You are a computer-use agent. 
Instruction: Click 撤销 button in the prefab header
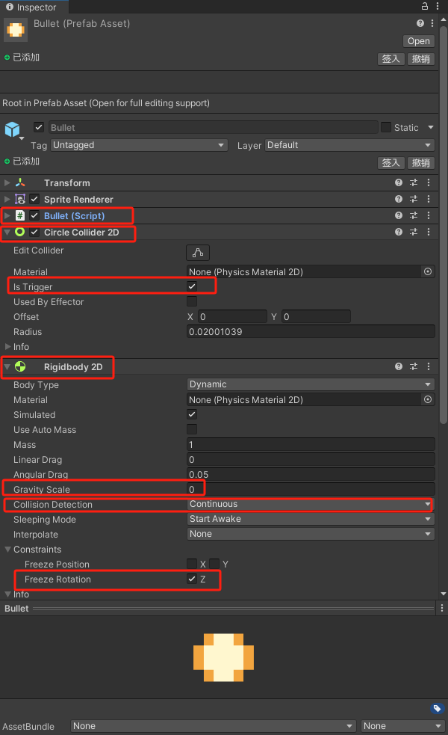coord(421,59)
